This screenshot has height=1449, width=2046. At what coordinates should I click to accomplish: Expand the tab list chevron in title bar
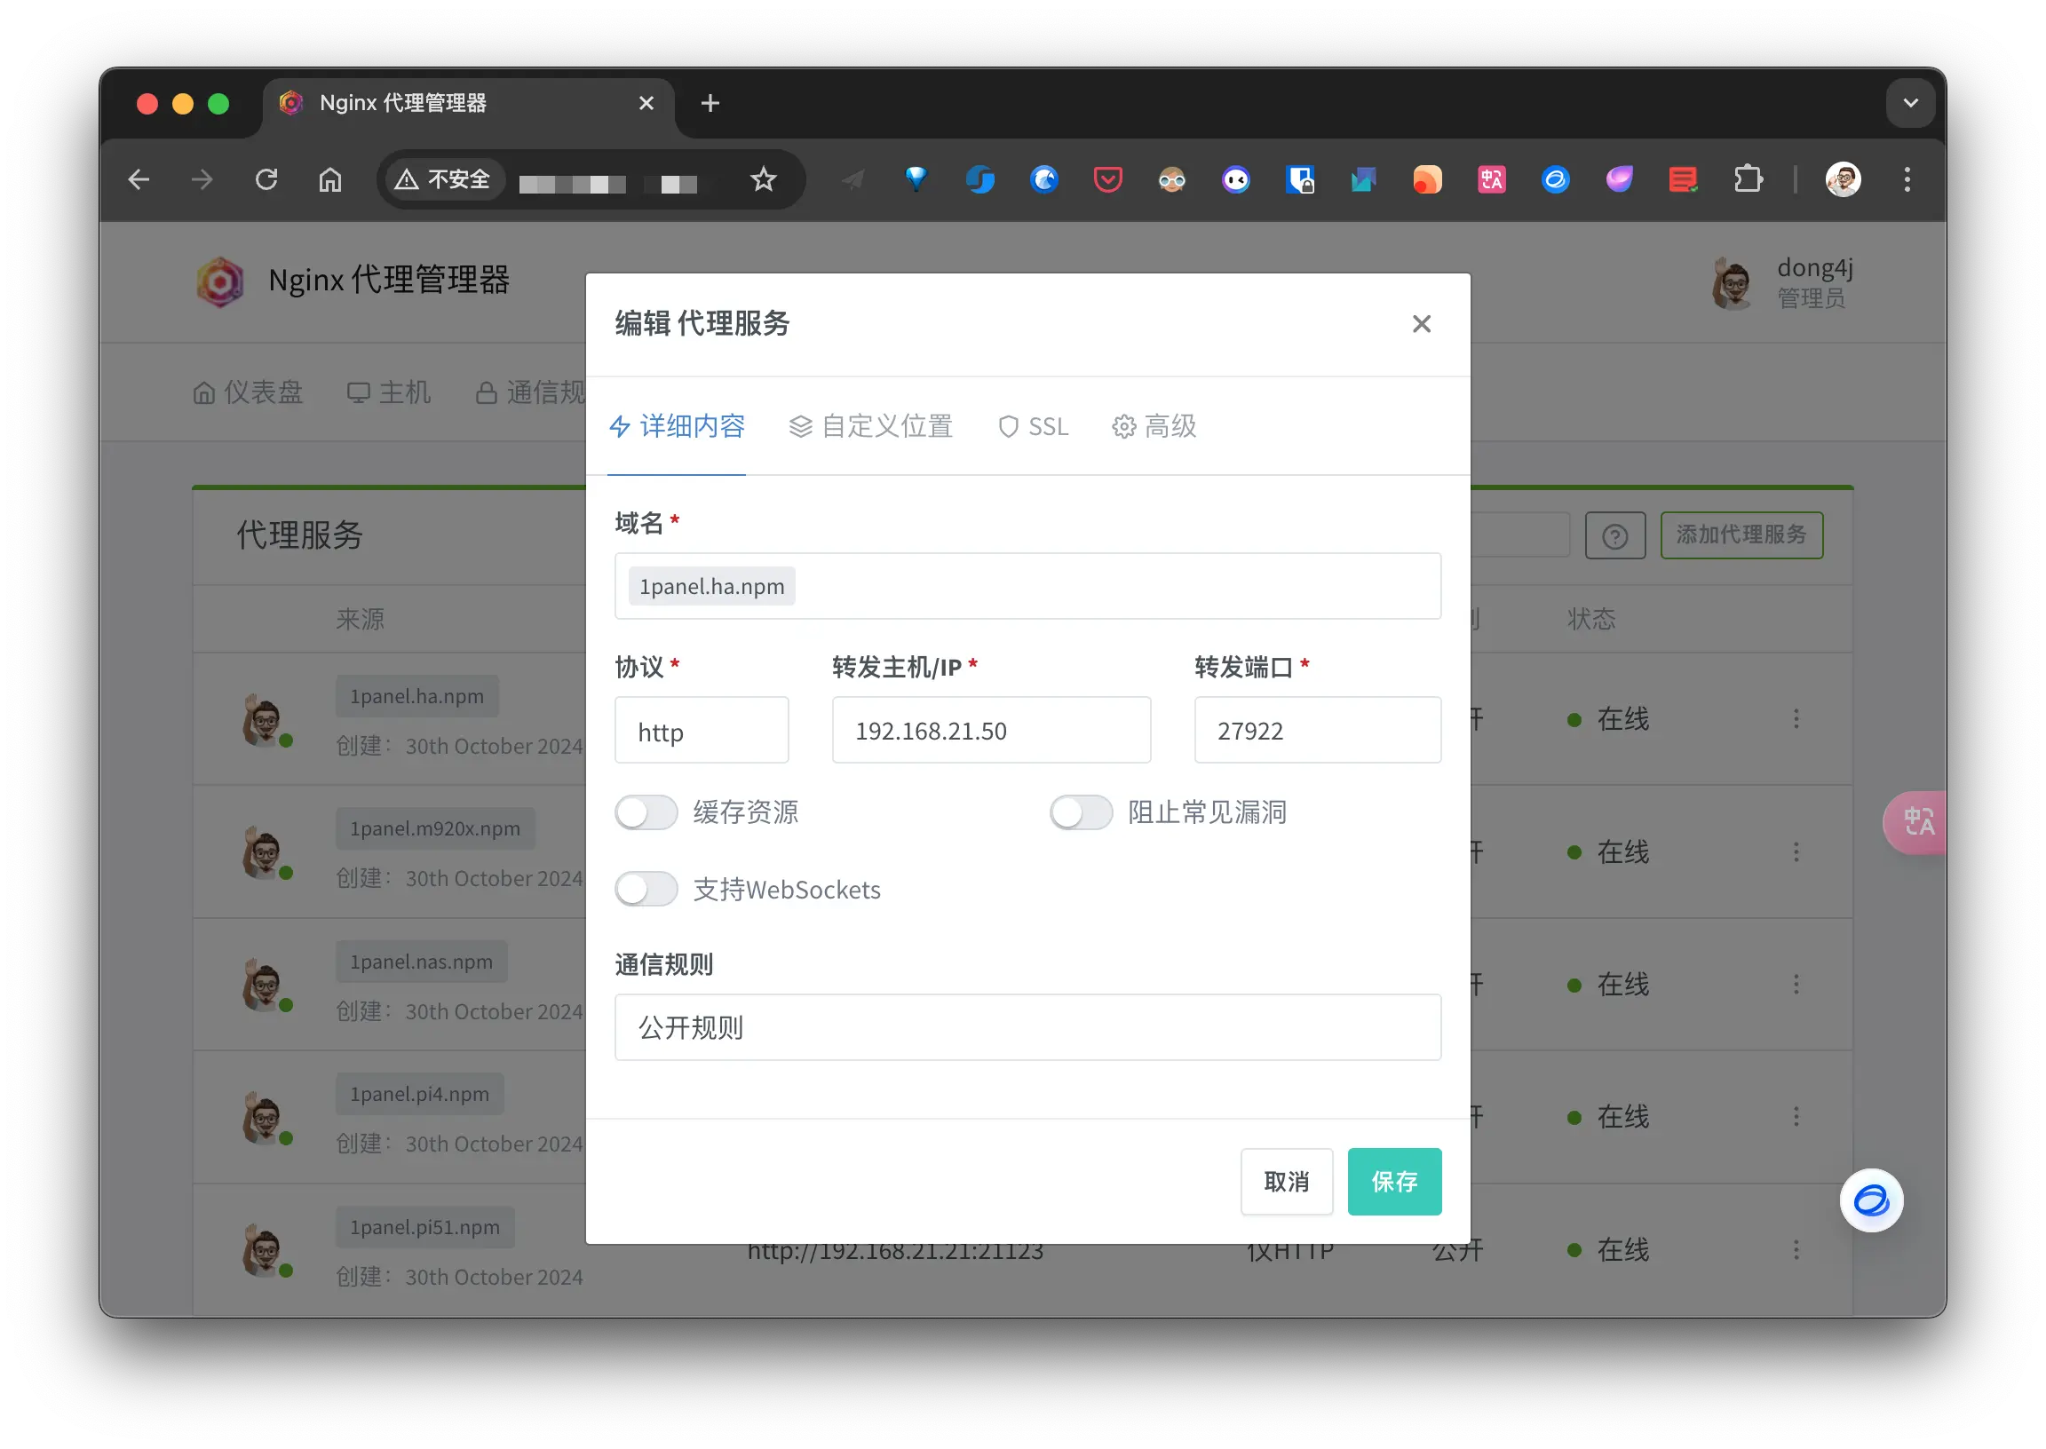tap(1909, 104)
